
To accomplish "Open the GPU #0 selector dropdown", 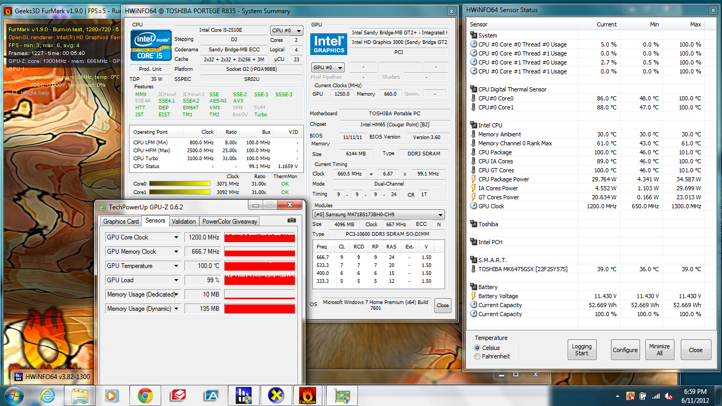I will coord(328,67).
